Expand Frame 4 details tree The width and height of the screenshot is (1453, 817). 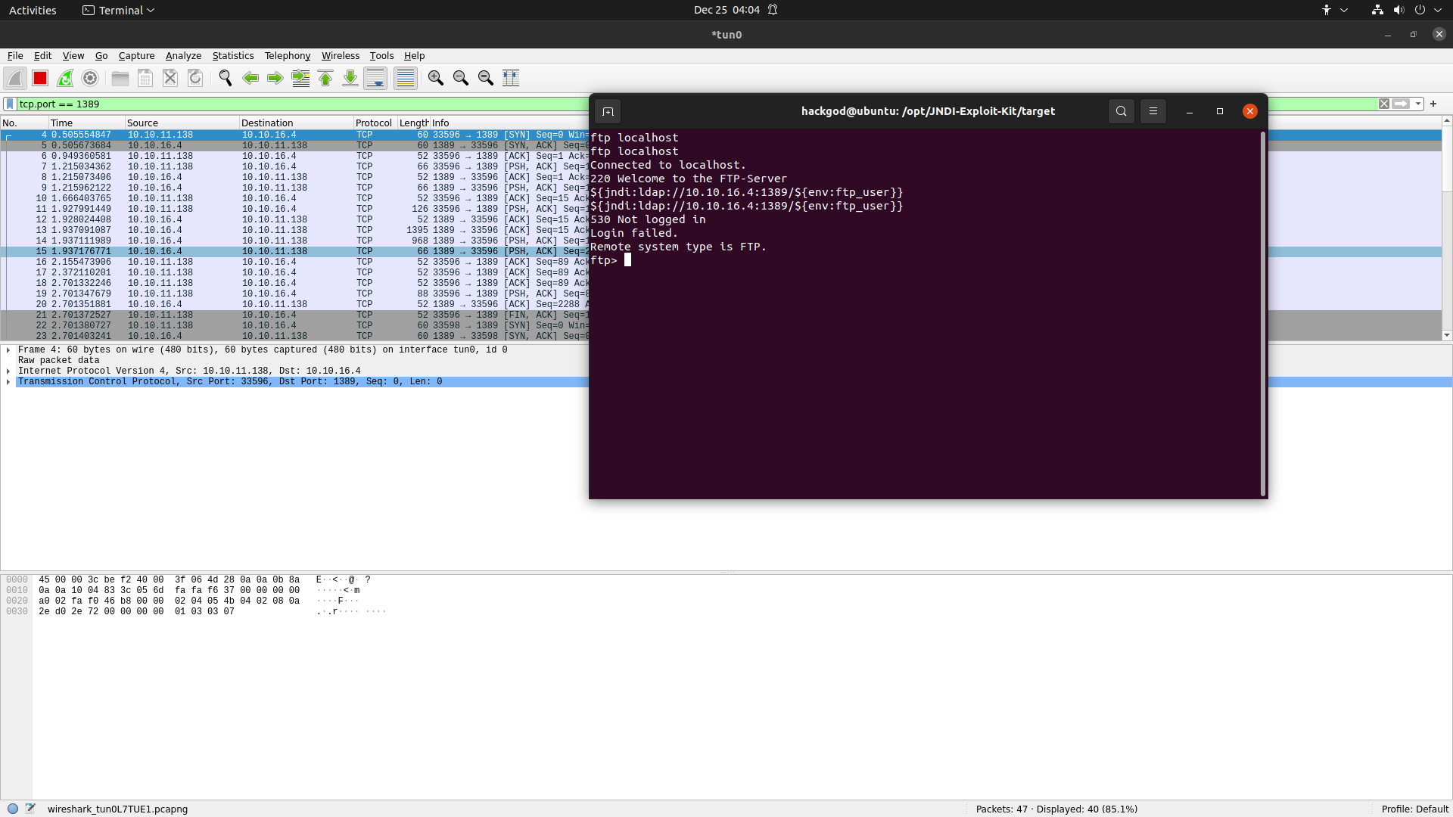[x=8, y=349]
